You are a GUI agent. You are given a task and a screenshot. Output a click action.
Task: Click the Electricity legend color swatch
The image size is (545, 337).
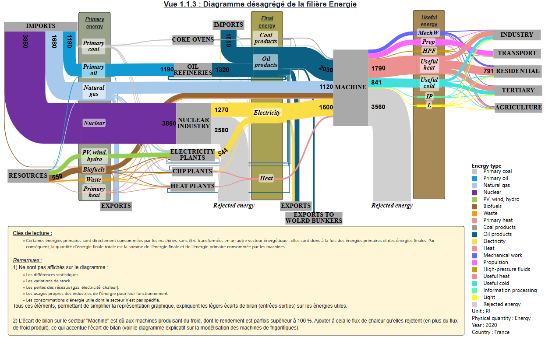(x=476, y=241)
